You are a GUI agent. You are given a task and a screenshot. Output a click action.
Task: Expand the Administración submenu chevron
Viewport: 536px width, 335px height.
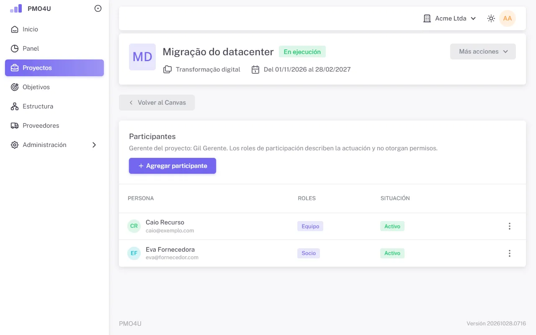(x=94, y=145)
